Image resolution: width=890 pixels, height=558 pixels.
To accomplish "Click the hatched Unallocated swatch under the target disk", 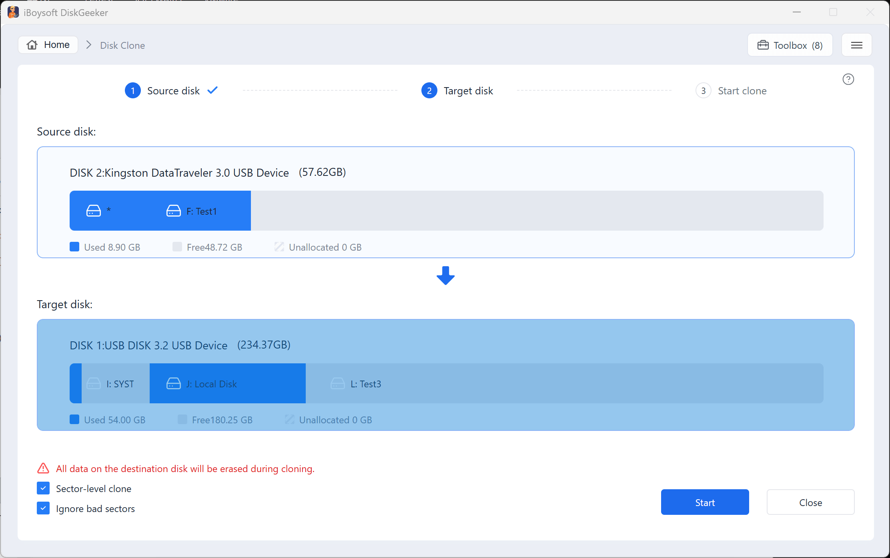I will 290,419.
